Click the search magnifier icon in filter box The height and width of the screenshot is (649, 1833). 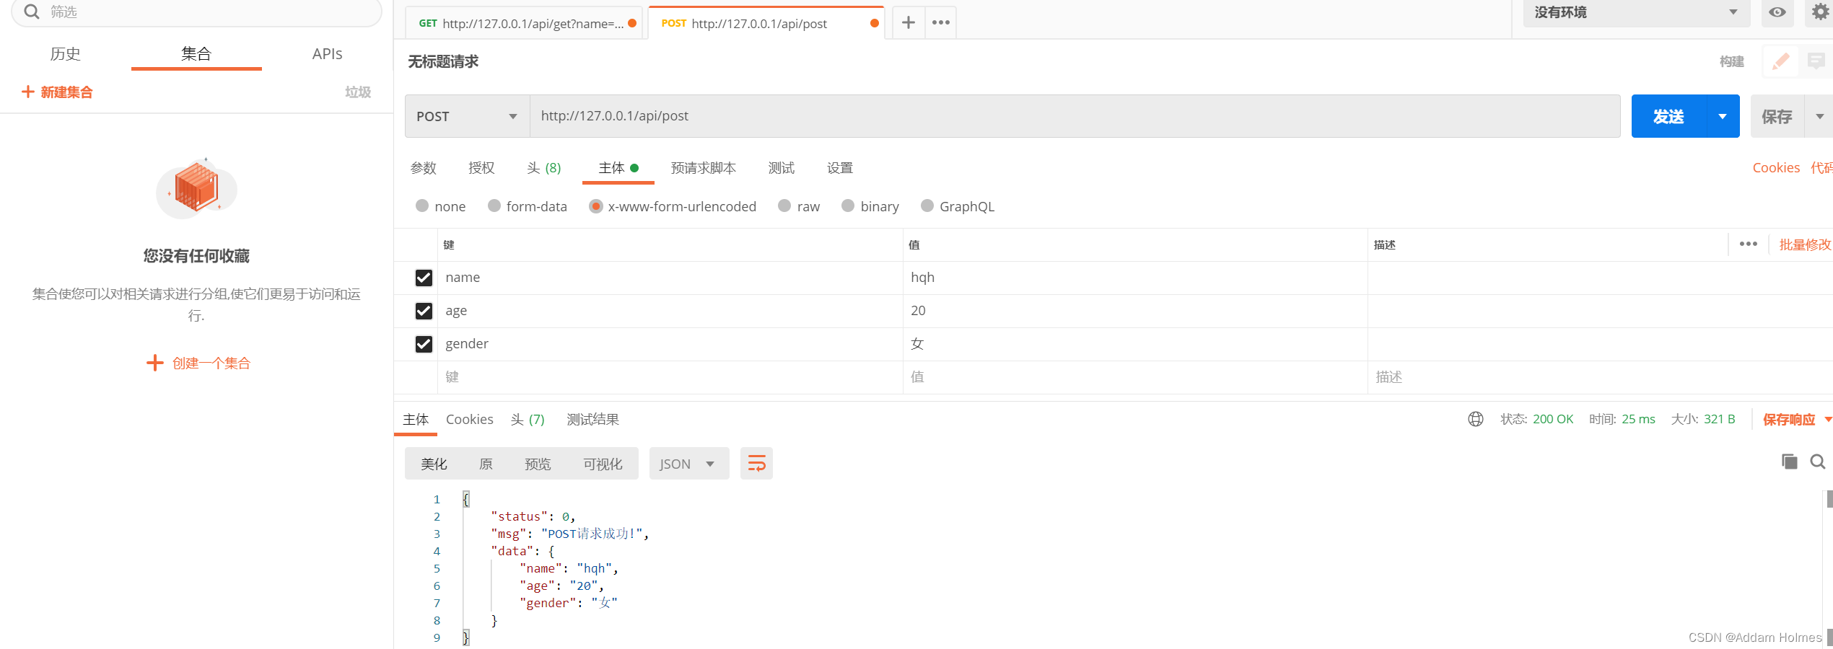[32, 12]
